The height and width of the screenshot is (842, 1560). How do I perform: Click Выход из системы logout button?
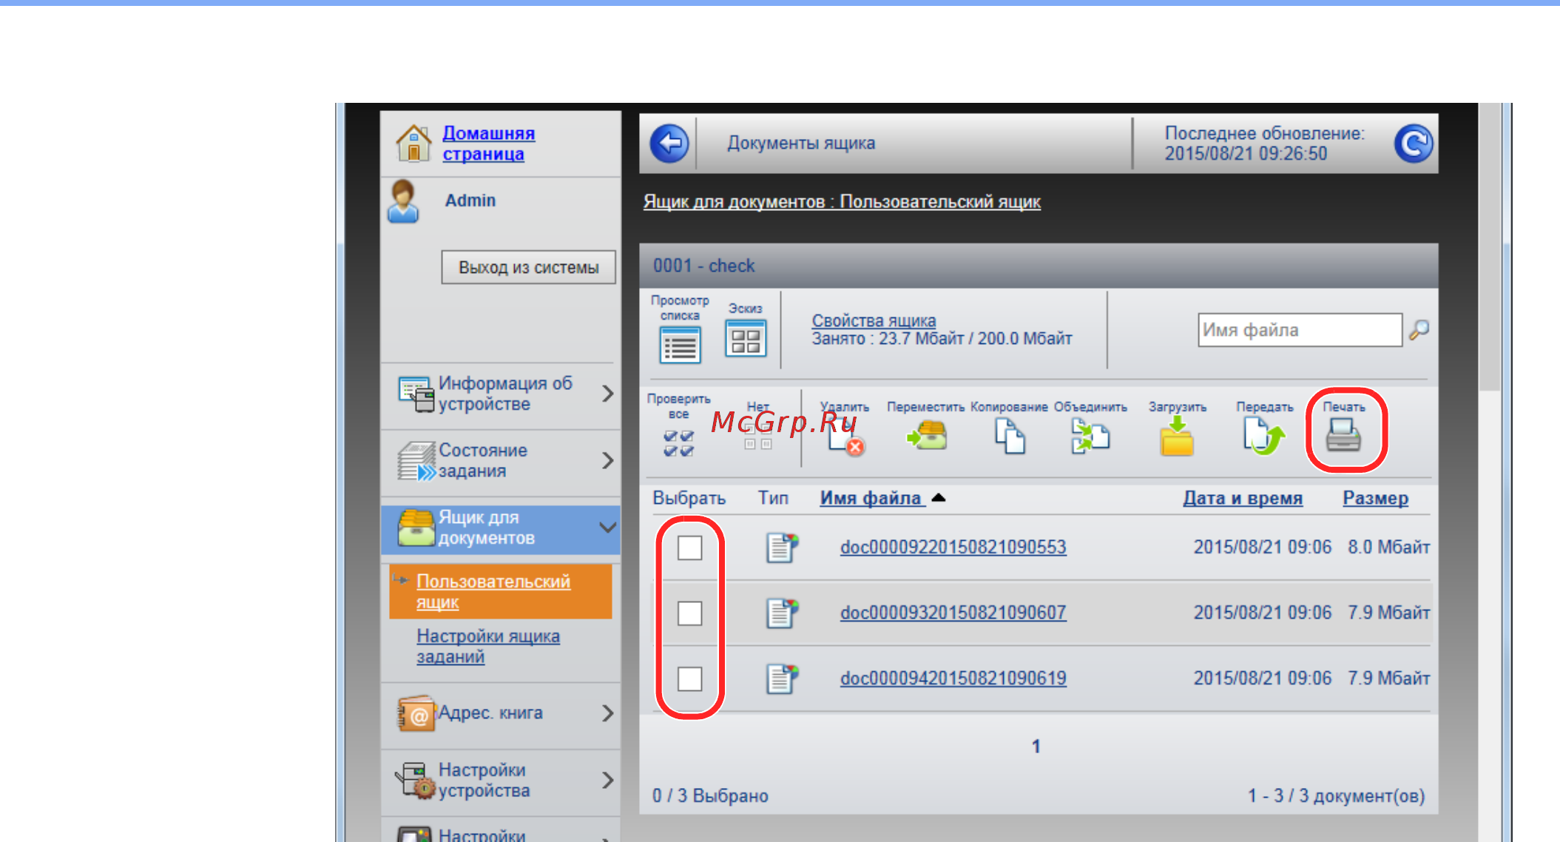[x=528, y=267]
